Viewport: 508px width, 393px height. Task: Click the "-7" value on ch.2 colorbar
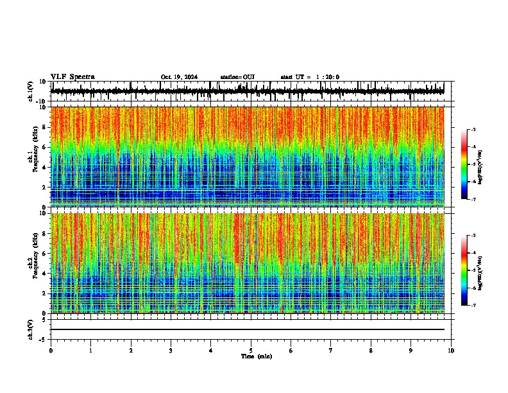point(473,305)
